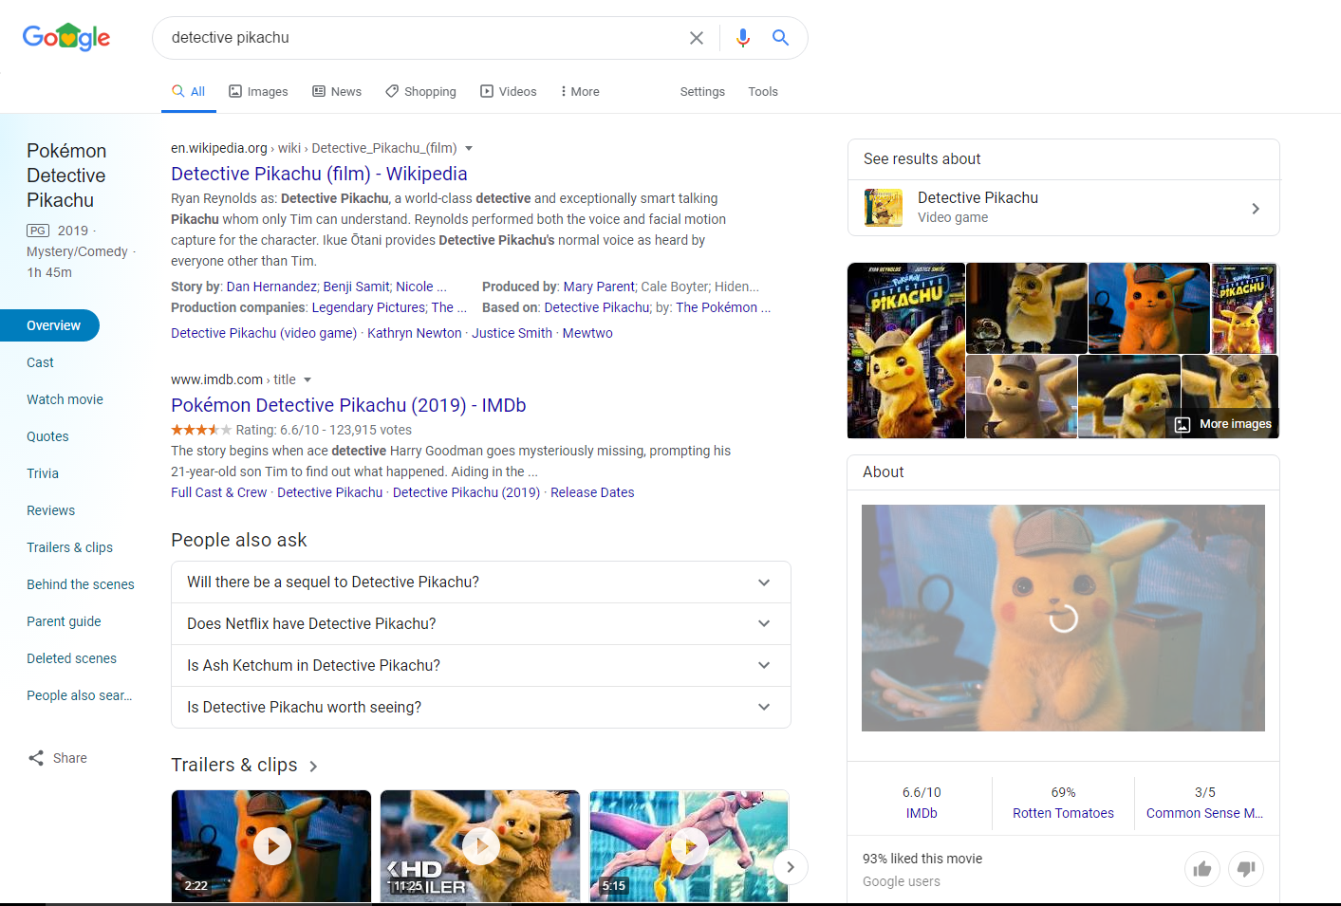Open the Share option icon
The height and width of the screenshot is (906, 1341).
click(36, 758)
